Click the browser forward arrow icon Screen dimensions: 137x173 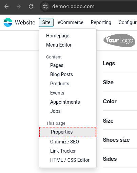point(19,6)
